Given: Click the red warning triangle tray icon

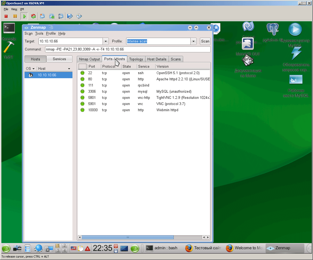Looking at the screenshot, I should pyautogui.click(x=87, y=249).
